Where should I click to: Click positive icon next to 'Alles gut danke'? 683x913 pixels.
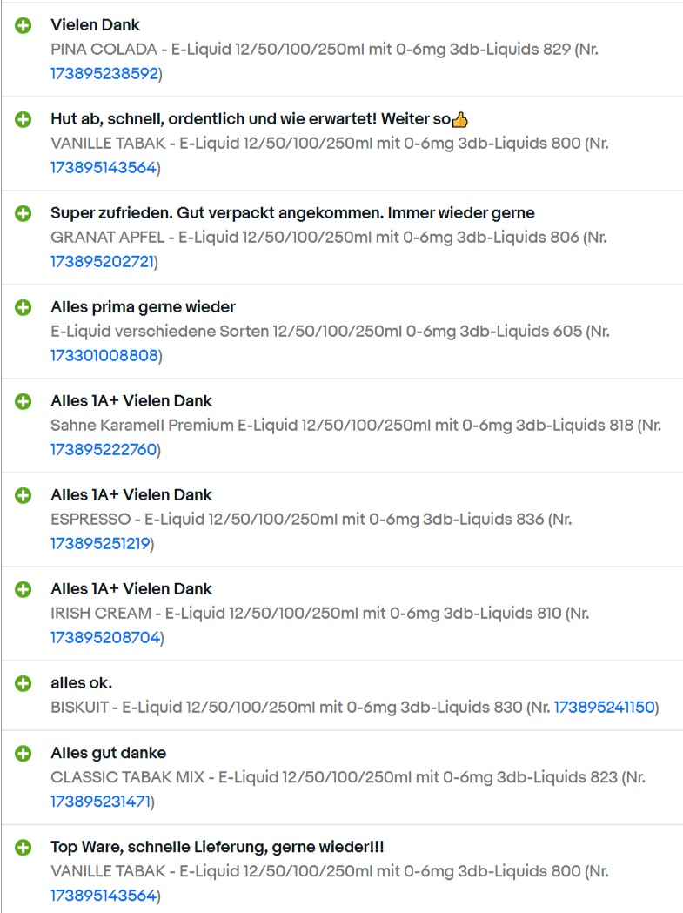coord(23,754)
